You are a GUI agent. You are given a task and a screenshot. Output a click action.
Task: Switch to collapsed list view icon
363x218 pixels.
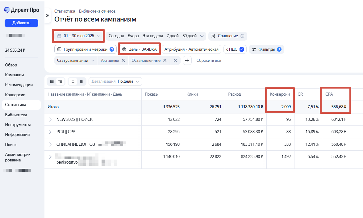point(52,81)
